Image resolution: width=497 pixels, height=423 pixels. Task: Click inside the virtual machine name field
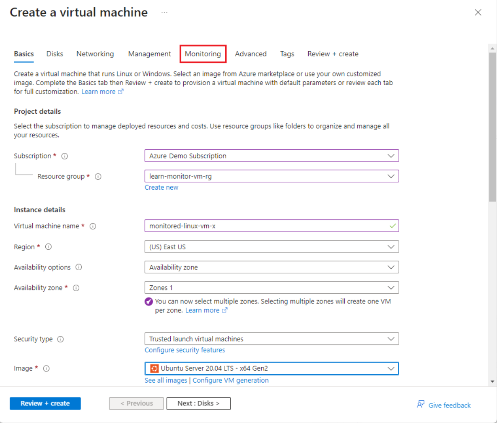(252, 226)
